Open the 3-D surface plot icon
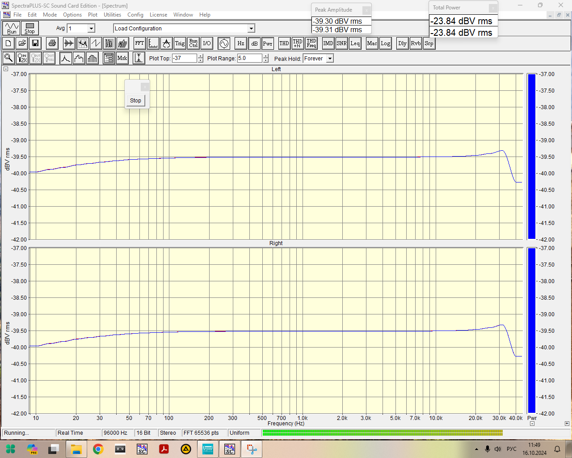The height and width of the screenshot is (458, 572). tap(122, 43)
